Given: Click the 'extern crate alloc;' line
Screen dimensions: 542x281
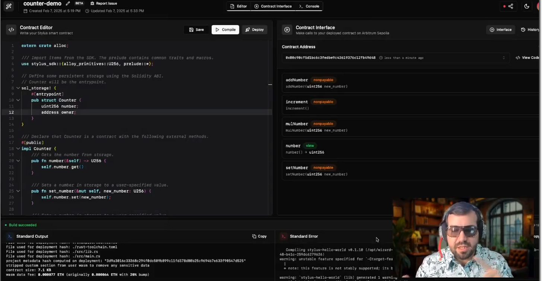Looking at the screenshot, I should tap(45, 46).
